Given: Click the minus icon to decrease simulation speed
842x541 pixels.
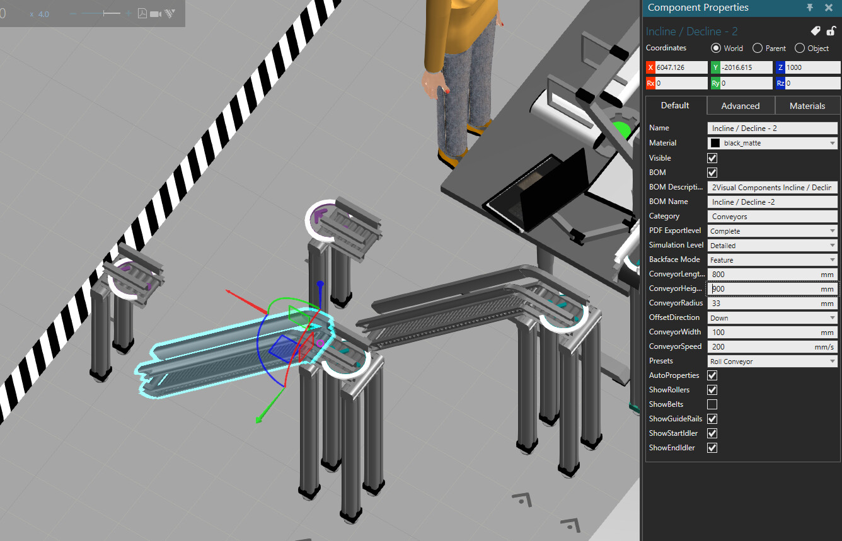Looking at the screenshot, I should 73,13.
